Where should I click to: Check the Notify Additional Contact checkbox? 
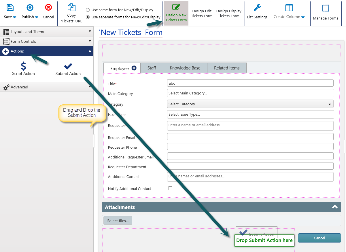point(170,188)
